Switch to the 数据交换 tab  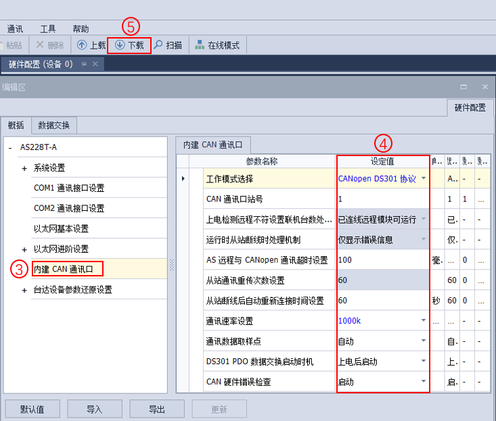pyautogui.click(x=53, y=126)
